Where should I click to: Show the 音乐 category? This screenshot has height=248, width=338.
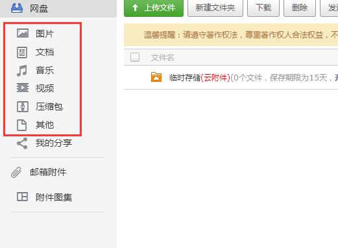[45, 70]
